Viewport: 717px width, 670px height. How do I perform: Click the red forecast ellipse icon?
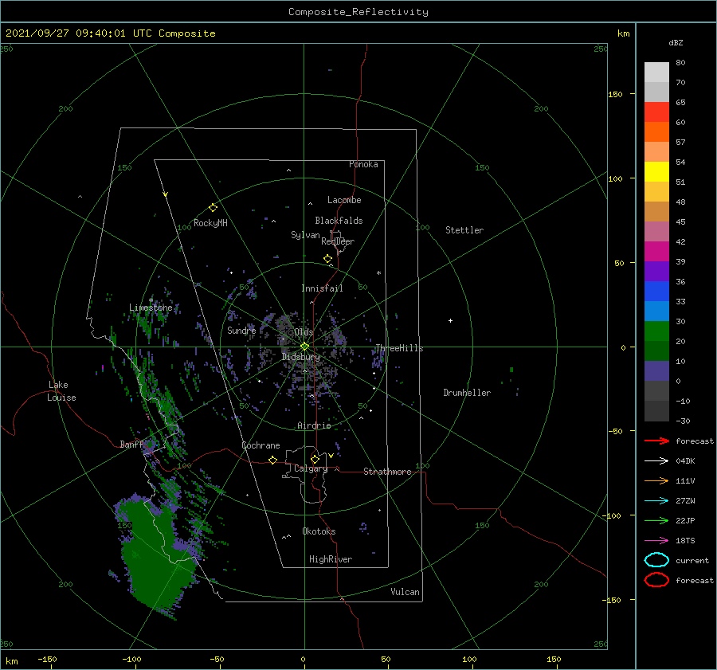[656, 580]
